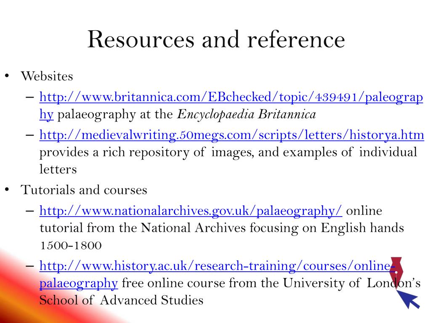This screenshot has width=431, height=323.
Task: Click the 'Tutorials and courses' bullet heading
Action: (84, 190)
